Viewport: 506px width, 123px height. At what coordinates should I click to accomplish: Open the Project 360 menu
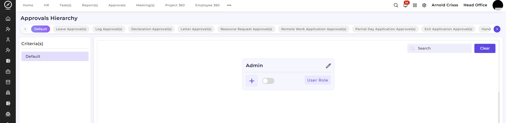pos(175,5)
